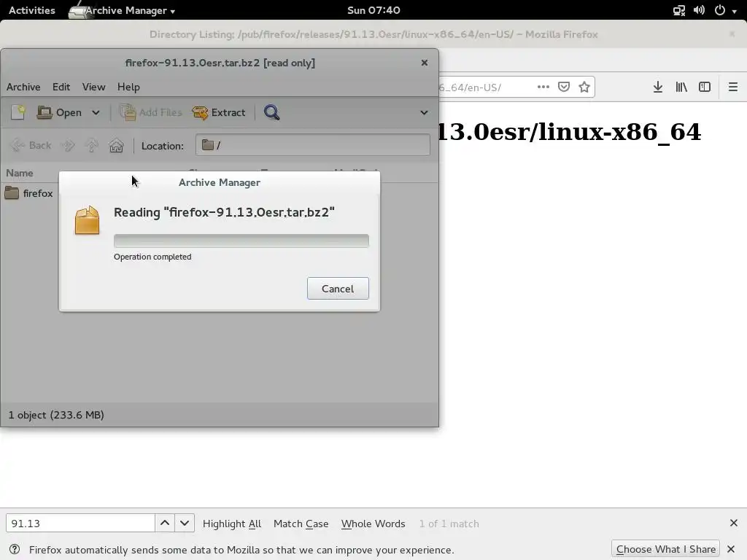Click the archive package icon in dialog

(x=88, y=220)
